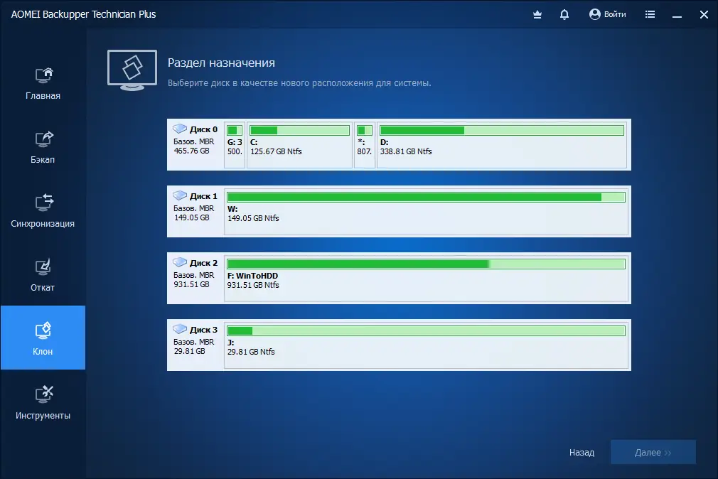The width and height of the screenshot is (718, 479).
Task: Select the G: 500 MB partition
Action: point(235,145)
